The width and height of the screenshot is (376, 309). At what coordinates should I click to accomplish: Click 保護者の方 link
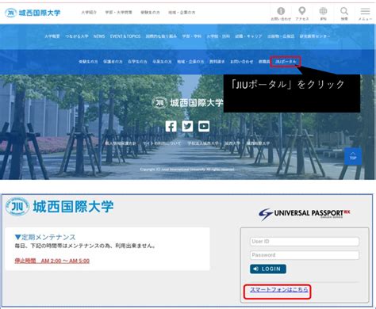(x=113, y=62)
